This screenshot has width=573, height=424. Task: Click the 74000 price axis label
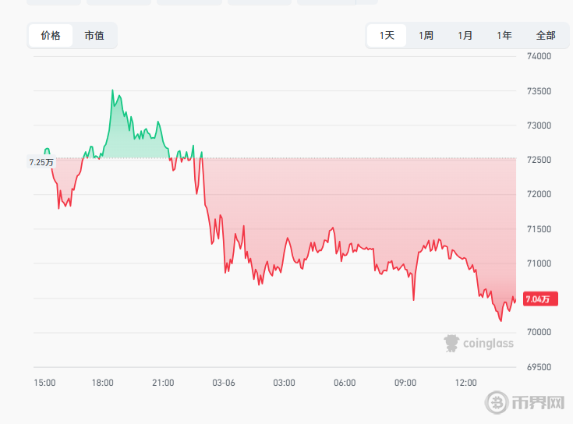[539, 56]
